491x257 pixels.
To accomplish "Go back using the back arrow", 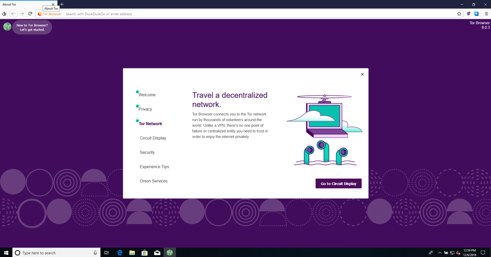I will 13,14.
